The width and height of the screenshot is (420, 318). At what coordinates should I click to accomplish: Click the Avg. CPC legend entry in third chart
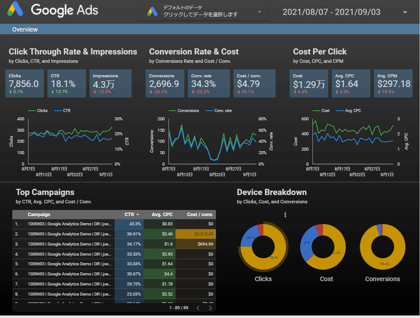(348, 111)
